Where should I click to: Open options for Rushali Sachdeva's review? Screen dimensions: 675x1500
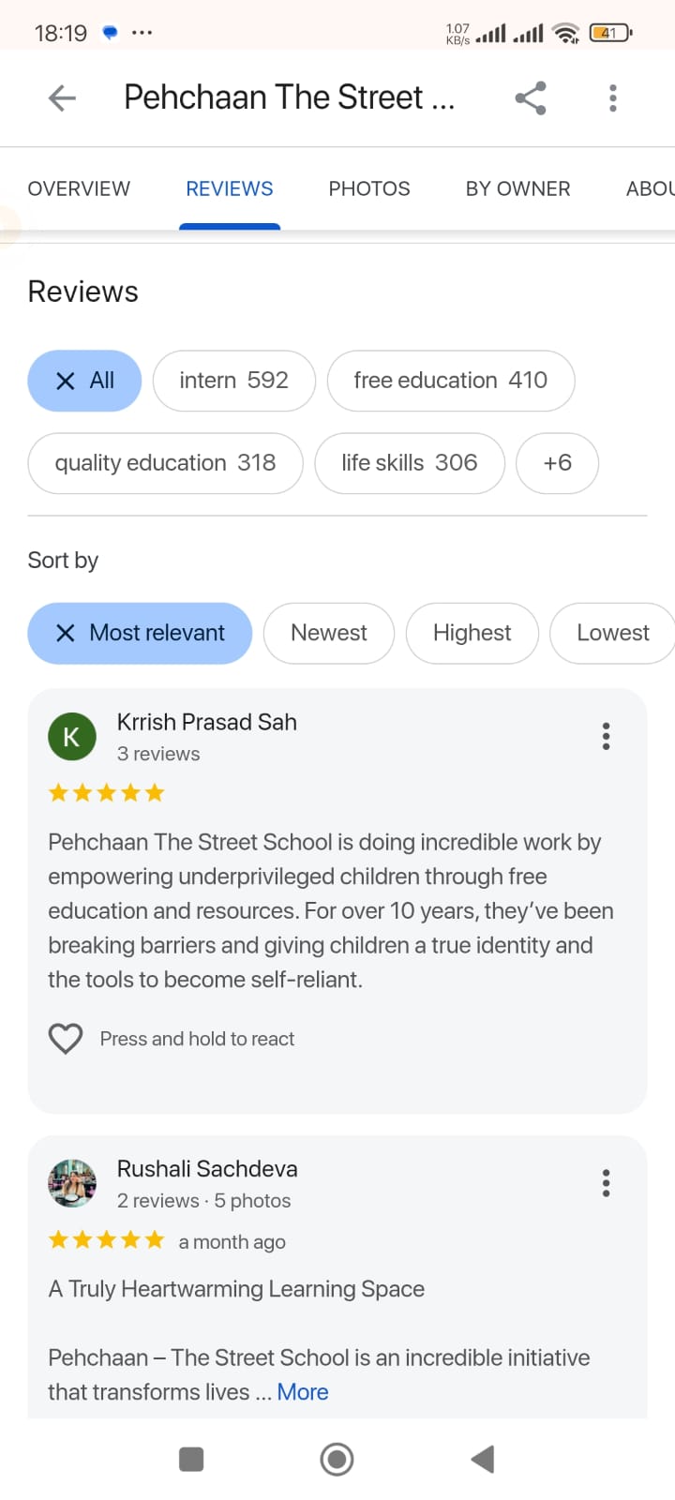tap(607, 1183)
